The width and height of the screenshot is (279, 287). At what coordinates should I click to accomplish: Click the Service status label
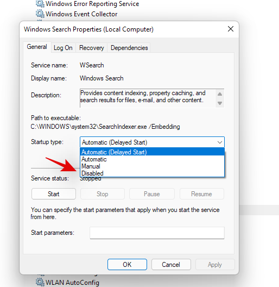pos(50,178)
